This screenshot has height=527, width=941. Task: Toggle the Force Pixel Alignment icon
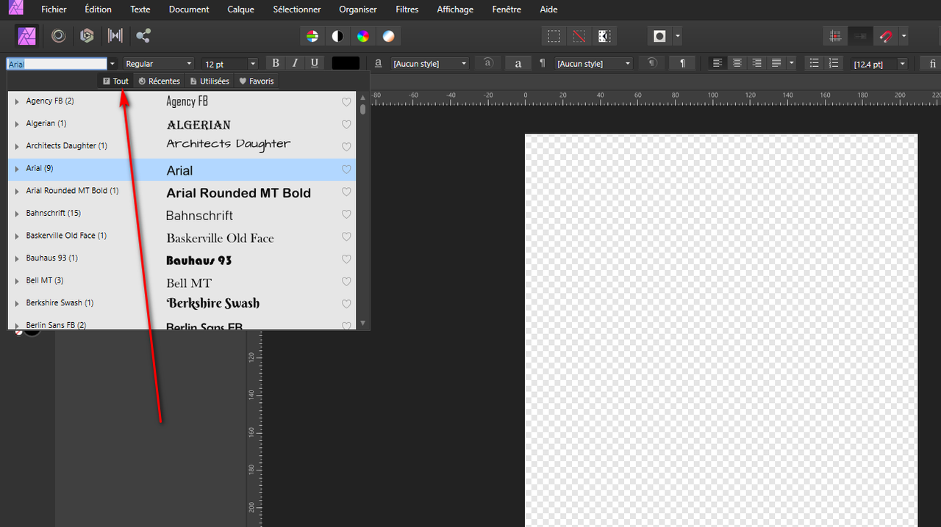tap(835, 36)
